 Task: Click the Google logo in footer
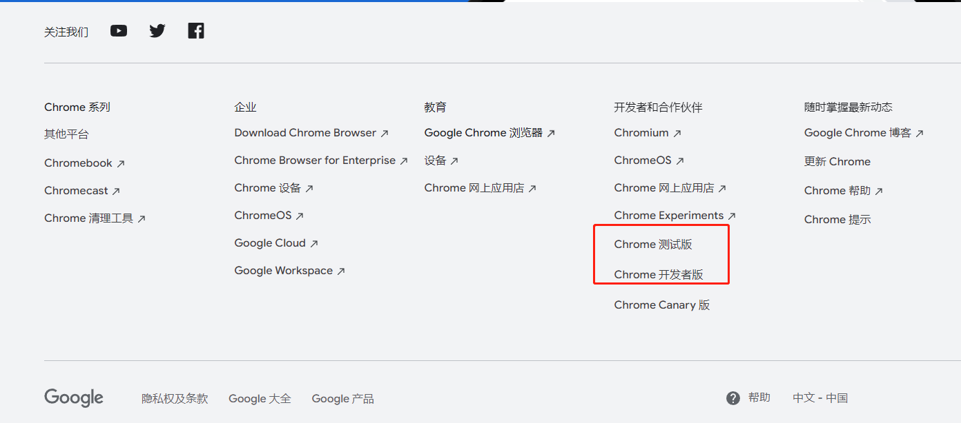(74, 398)
